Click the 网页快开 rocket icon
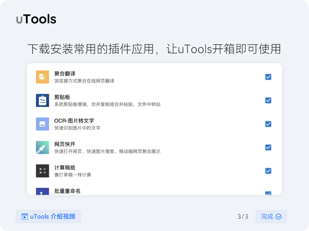Viewport: 309px width, 231px height. click(x=42, y=147)
